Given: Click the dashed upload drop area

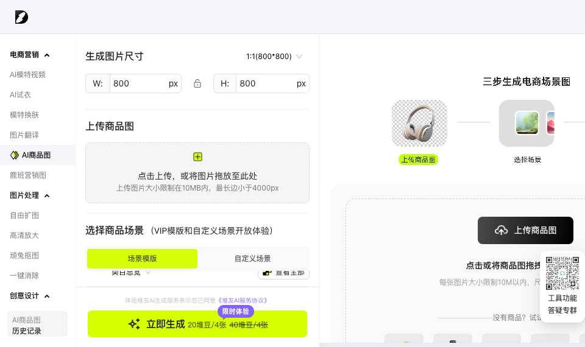Looking at the screenshot, I should pos(197,173).
